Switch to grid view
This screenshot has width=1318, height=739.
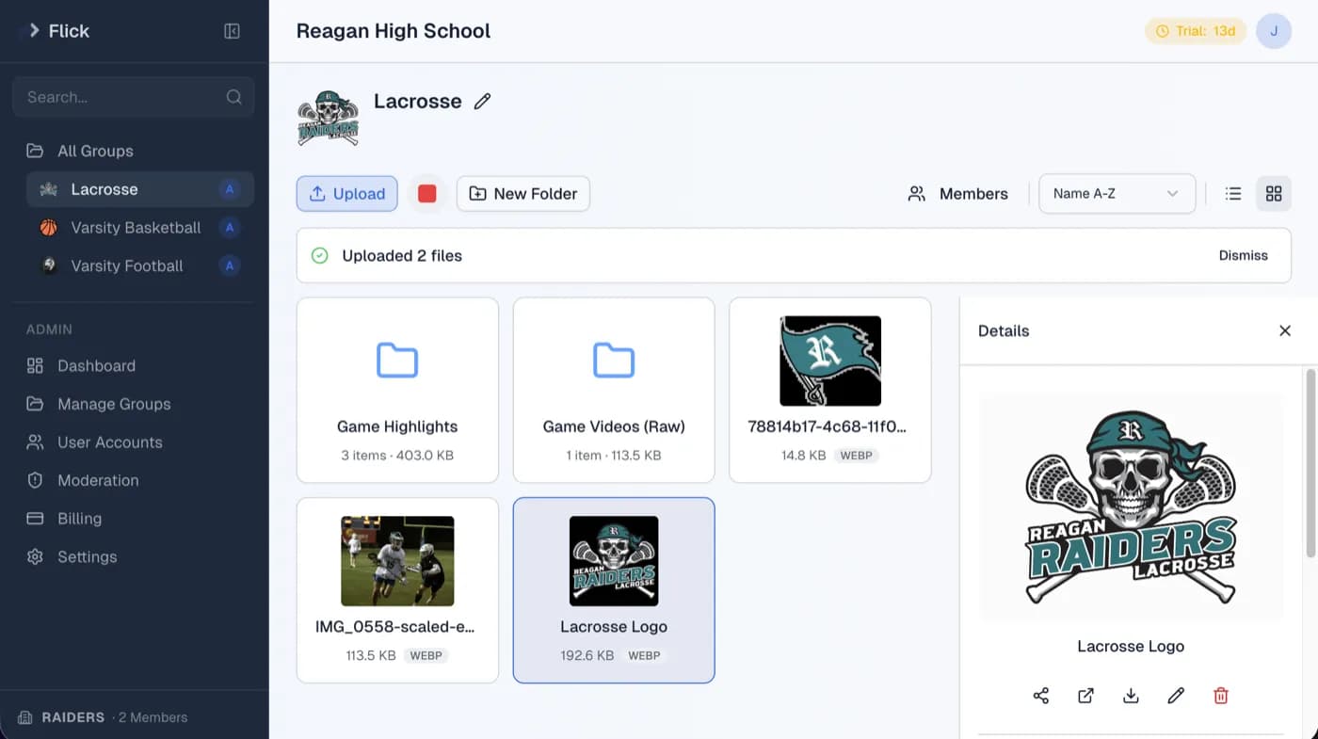click(1274, 193)
